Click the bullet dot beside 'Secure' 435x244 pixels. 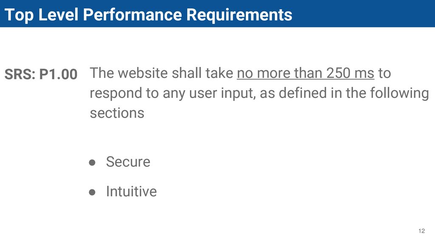[x=92, y=162]
